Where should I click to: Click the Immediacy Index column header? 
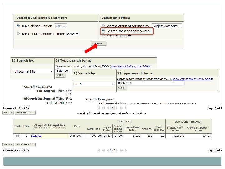132,129
